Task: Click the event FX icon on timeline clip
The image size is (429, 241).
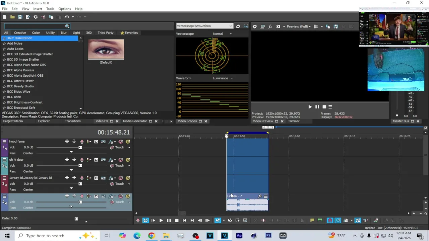Action: point(260,196)
